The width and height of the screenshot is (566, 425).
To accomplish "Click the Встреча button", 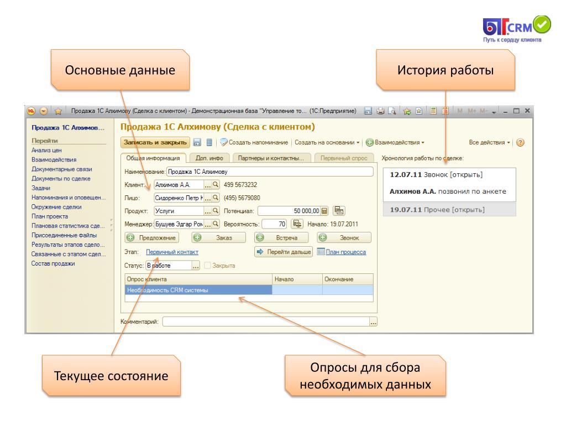I will (x=281, y=237).
